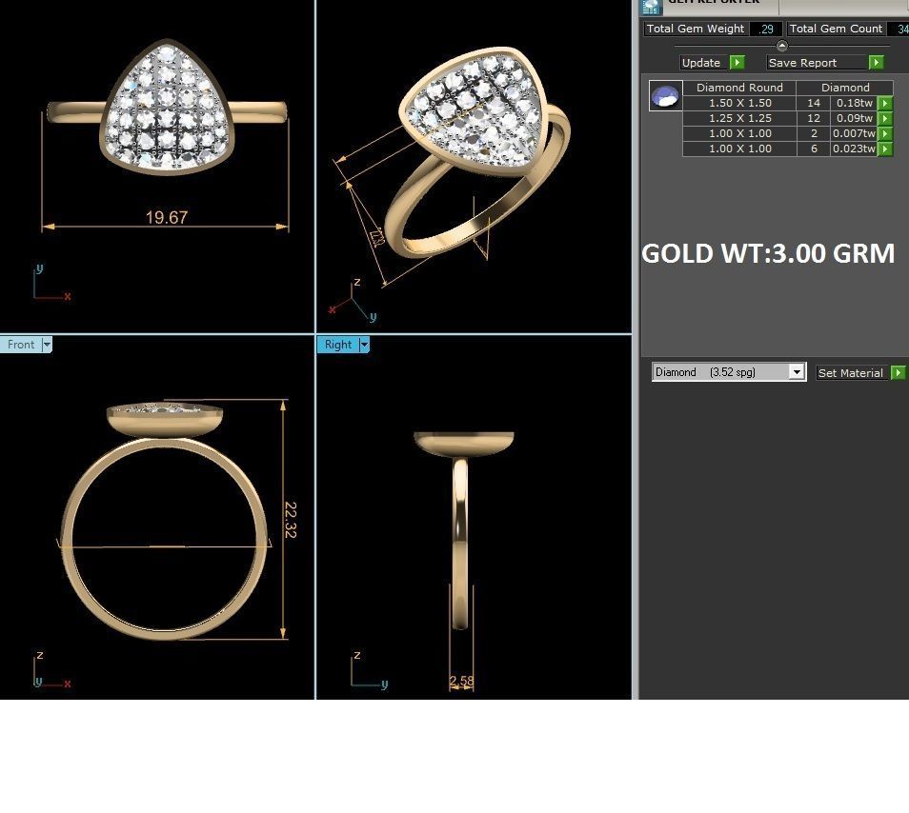The width and height of the screenshot is (909, 813).
Task: Select the 1.00 X 1.00 cell with count 6
Action: (x=739, y=149)
